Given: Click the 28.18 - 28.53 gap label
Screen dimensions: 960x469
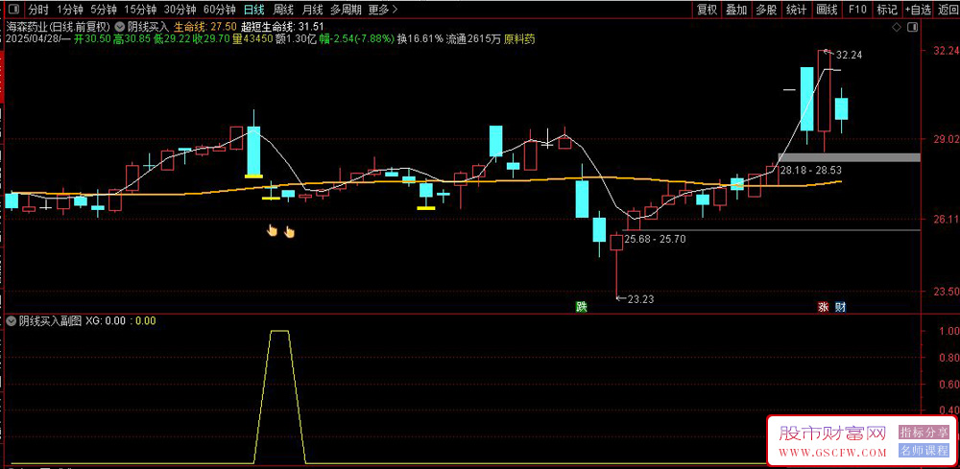Looking at the screenshot, I should click(x=810, y=170).
